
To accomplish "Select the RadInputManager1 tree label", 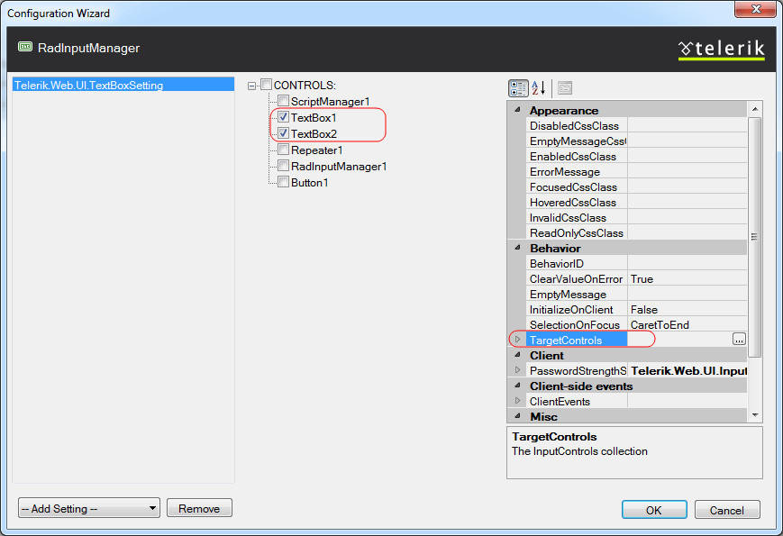I will [x=339, y=166].
